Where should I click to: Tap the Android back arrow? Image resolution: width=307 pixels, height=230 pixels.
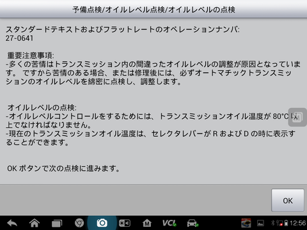click(12, 223)
